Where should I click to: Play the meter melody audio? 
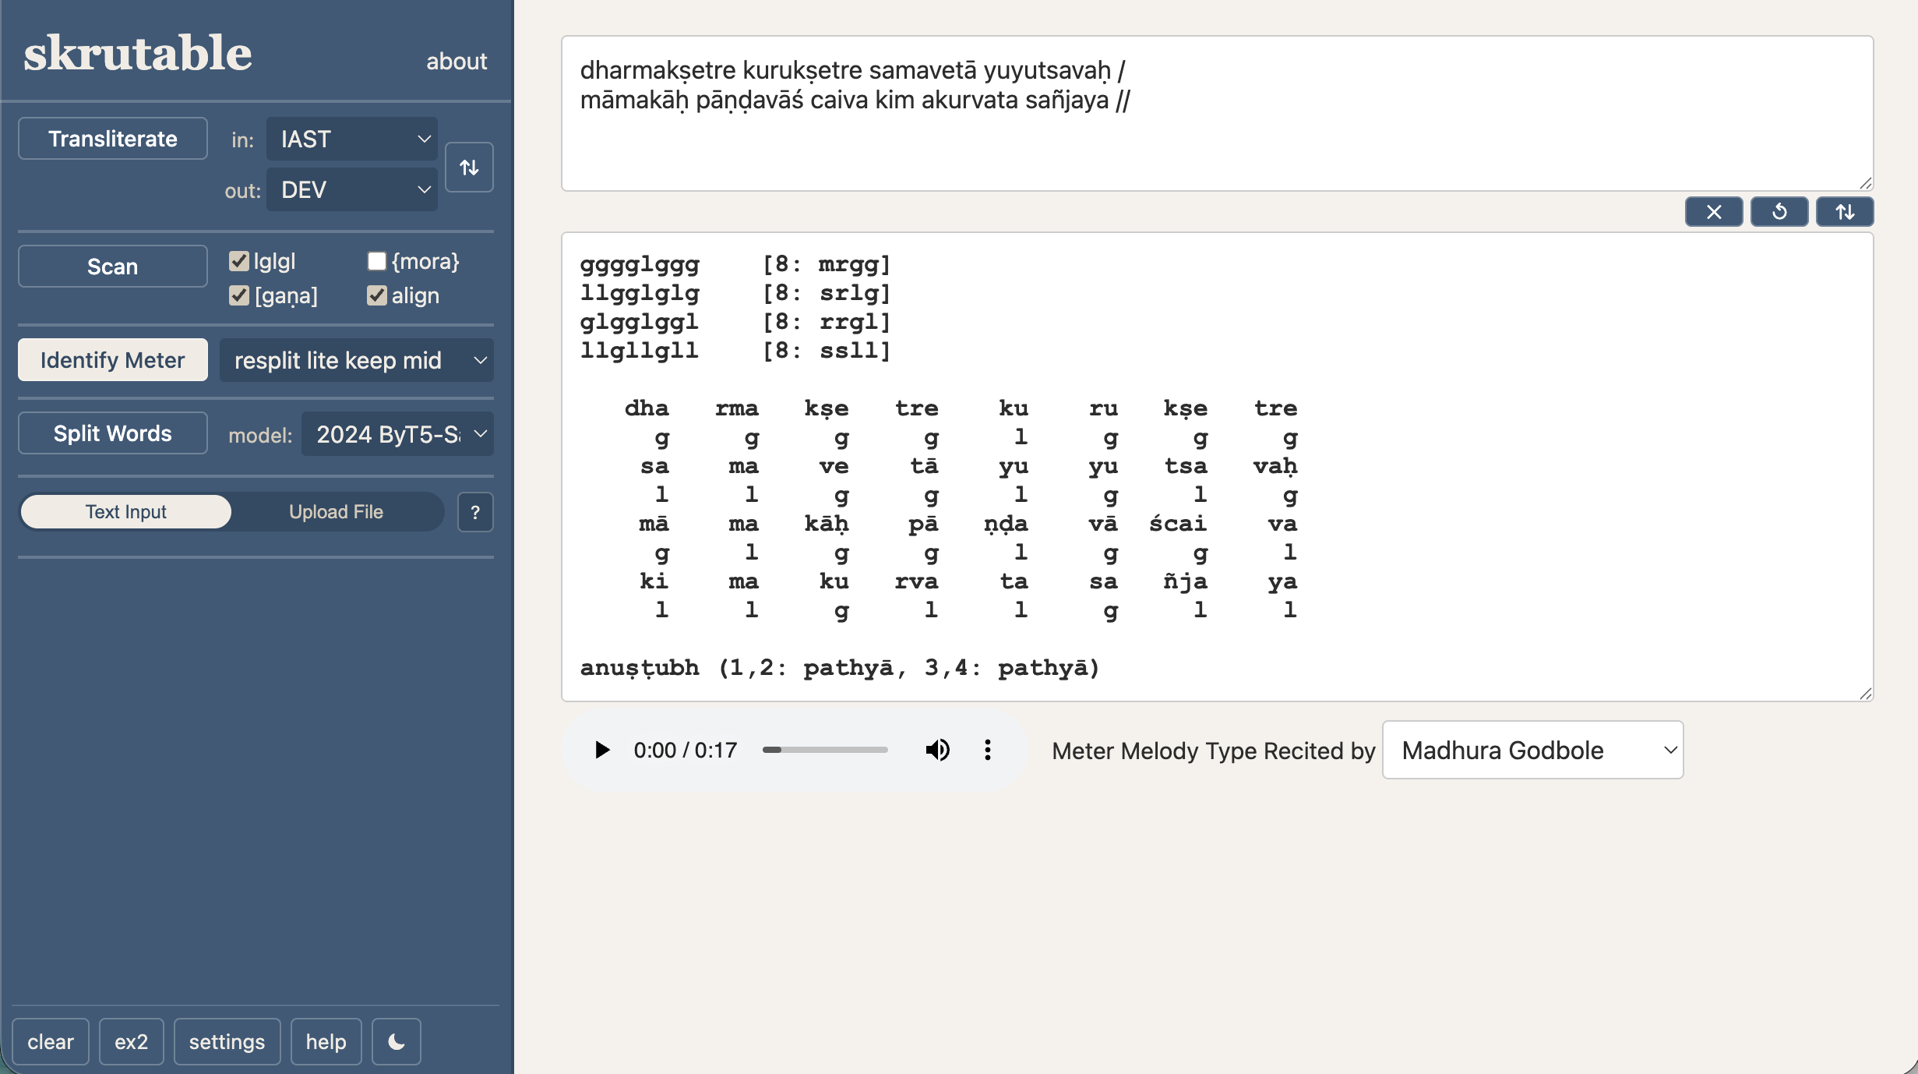pos(601,750)
